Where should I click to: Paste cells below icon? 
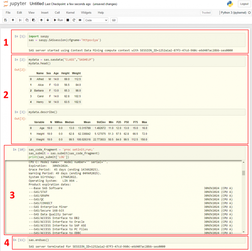34,20
